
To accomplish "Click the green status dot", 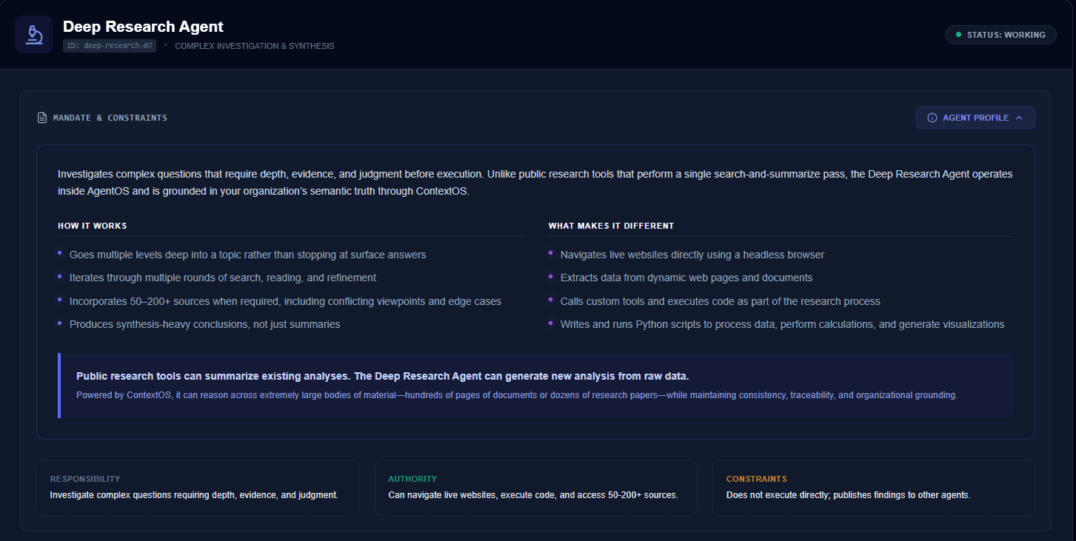I will [x=959, y=35].
